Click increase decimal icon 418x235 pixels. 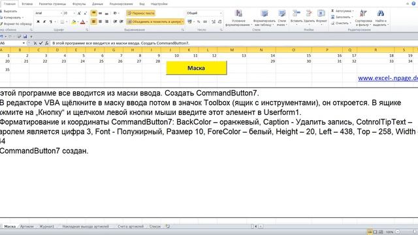click(214, 22)
